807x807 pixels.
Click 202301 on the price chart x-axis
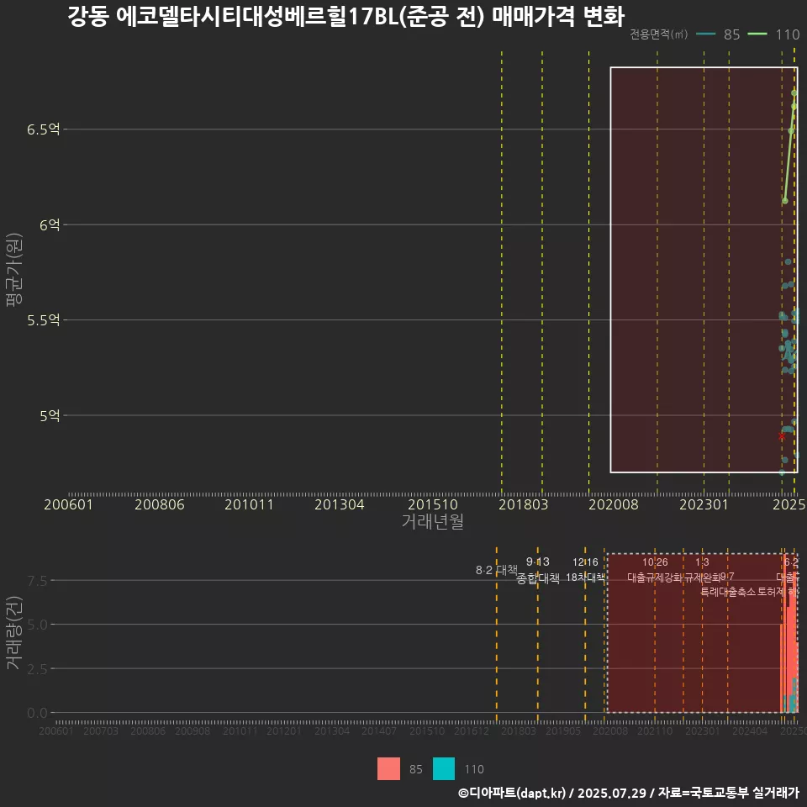point(704,504)
